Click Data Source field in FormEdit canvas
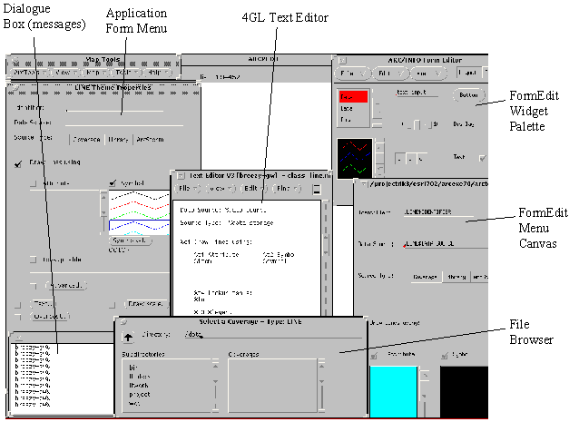Screen dimensions: 579x422 tap(446, 244)
